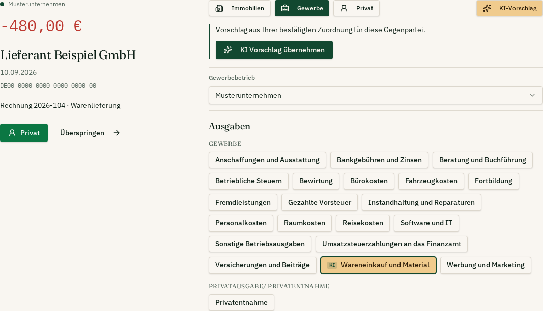Click the counterparty name Lieferant Beispiel GmbH

pyautogui.click(x=68, y=55)
